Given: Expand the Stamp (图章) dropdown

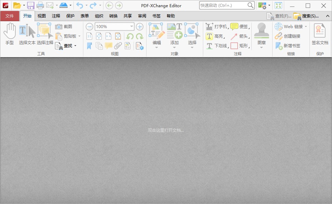Looking at the screenshot, I should coord(262,47).
